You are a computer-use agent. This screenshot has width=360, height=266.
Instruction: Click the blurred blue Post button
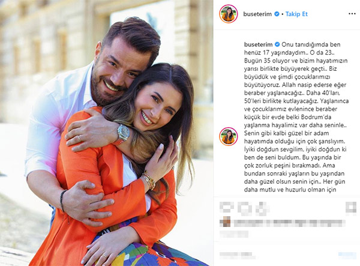pos(347,255)
